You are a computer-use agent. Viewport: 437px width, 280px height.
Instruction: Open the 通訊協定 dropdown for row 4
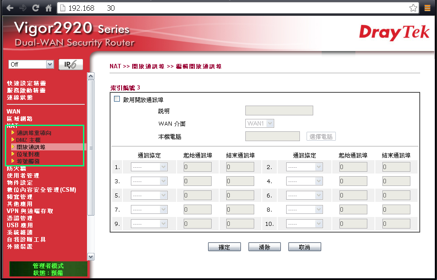304,181
